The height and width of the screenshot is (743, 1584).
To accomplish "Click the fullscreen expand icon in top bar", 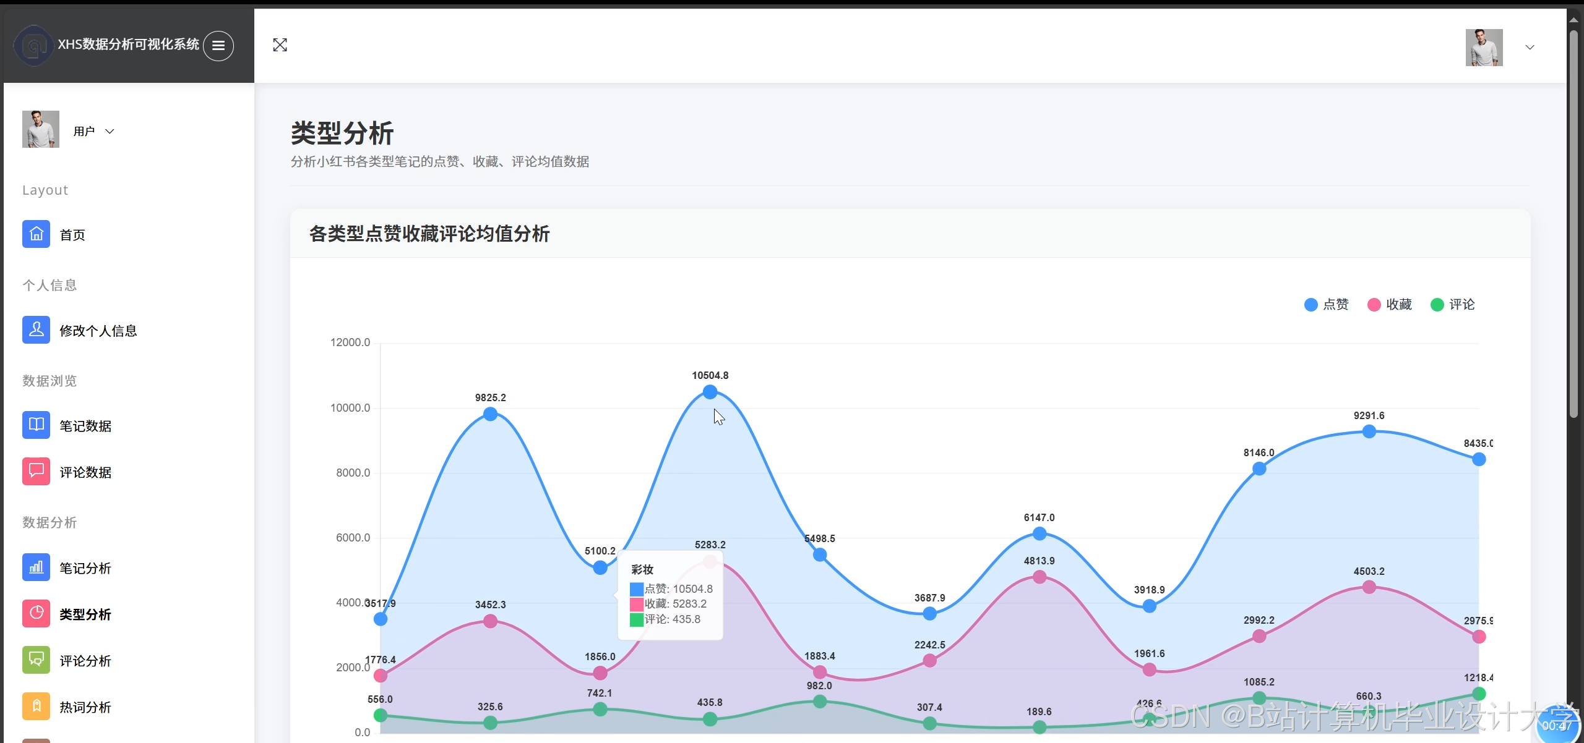I will [x=280, y=45].
